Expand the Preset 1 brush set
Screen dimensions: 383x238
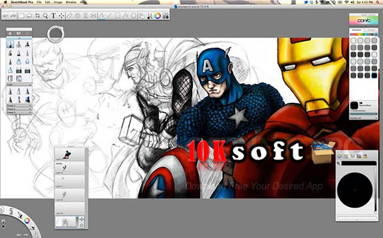tap(19, 106)
